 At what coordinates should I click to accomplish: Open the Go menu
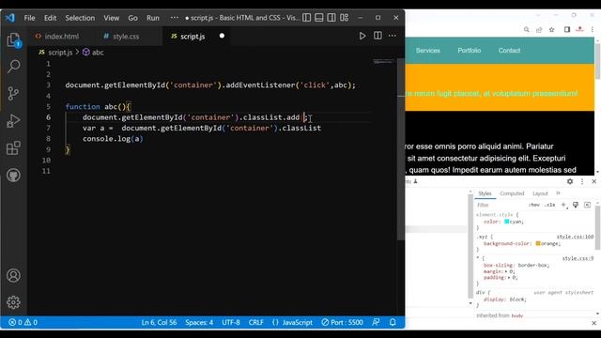click(x=133, y=18)
